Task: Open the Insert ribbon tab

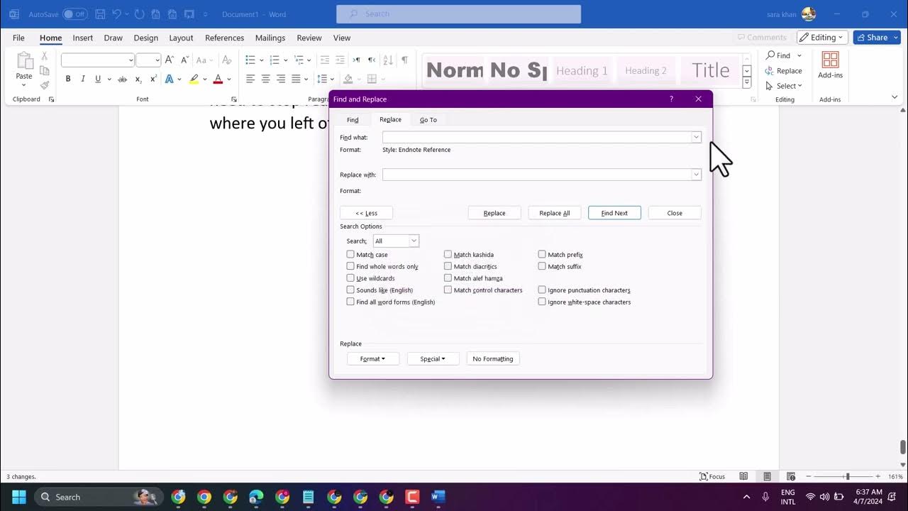Action: [83, 38]
